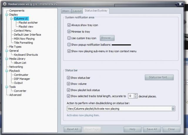Select Album List tree item
Screen dimensions: 188x135
coord(20,63)
